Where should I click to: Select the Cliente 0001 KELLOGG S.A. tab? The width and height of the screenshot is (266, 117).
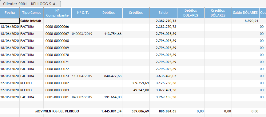point(30,4)
